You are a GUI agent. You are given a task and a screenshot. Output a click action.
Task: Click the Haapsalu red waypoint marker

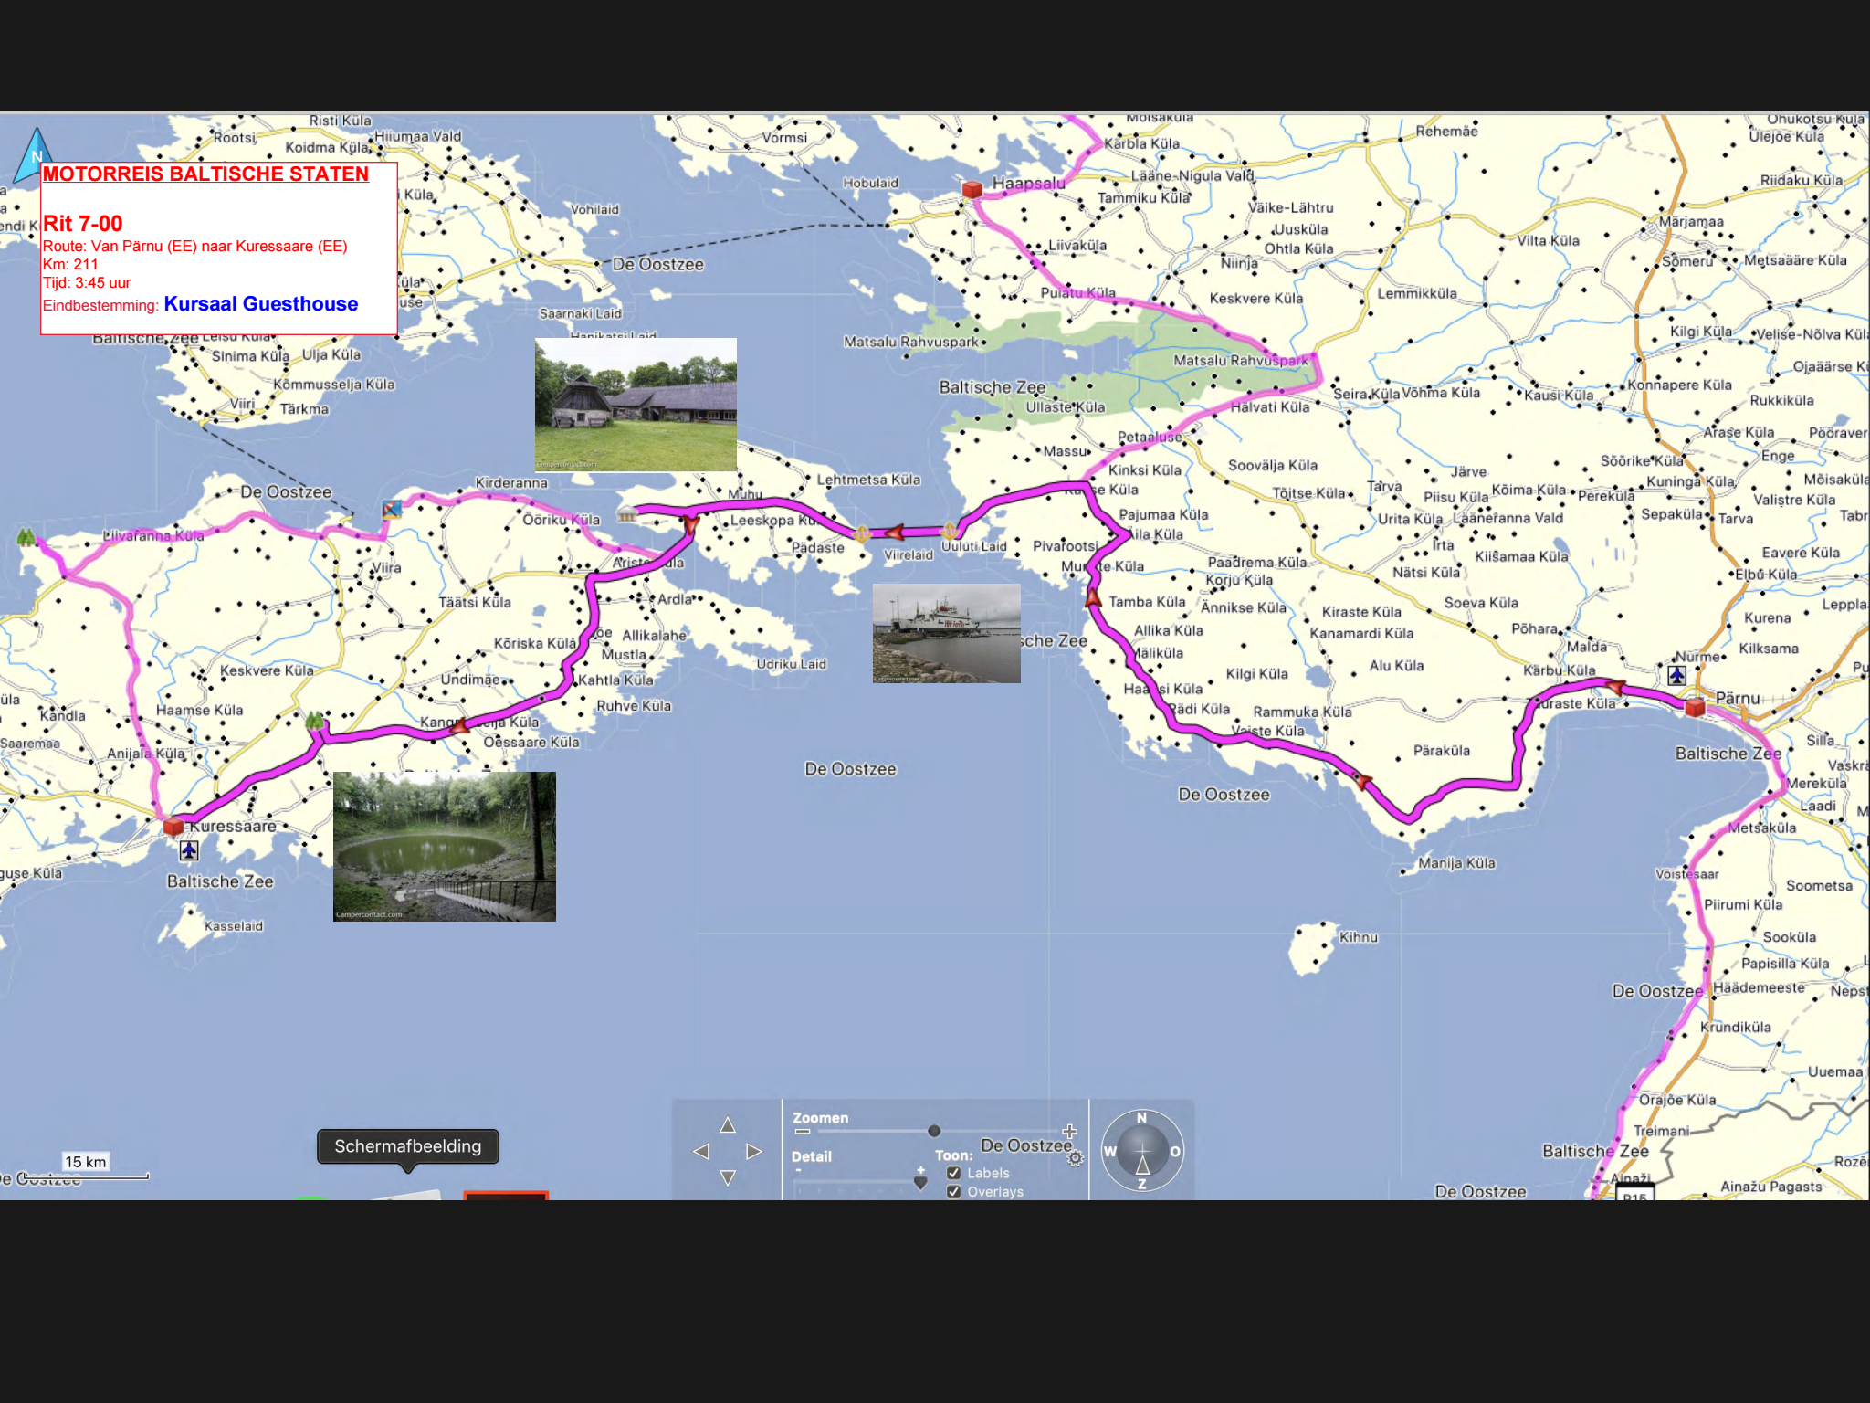(x=972, y=189)
